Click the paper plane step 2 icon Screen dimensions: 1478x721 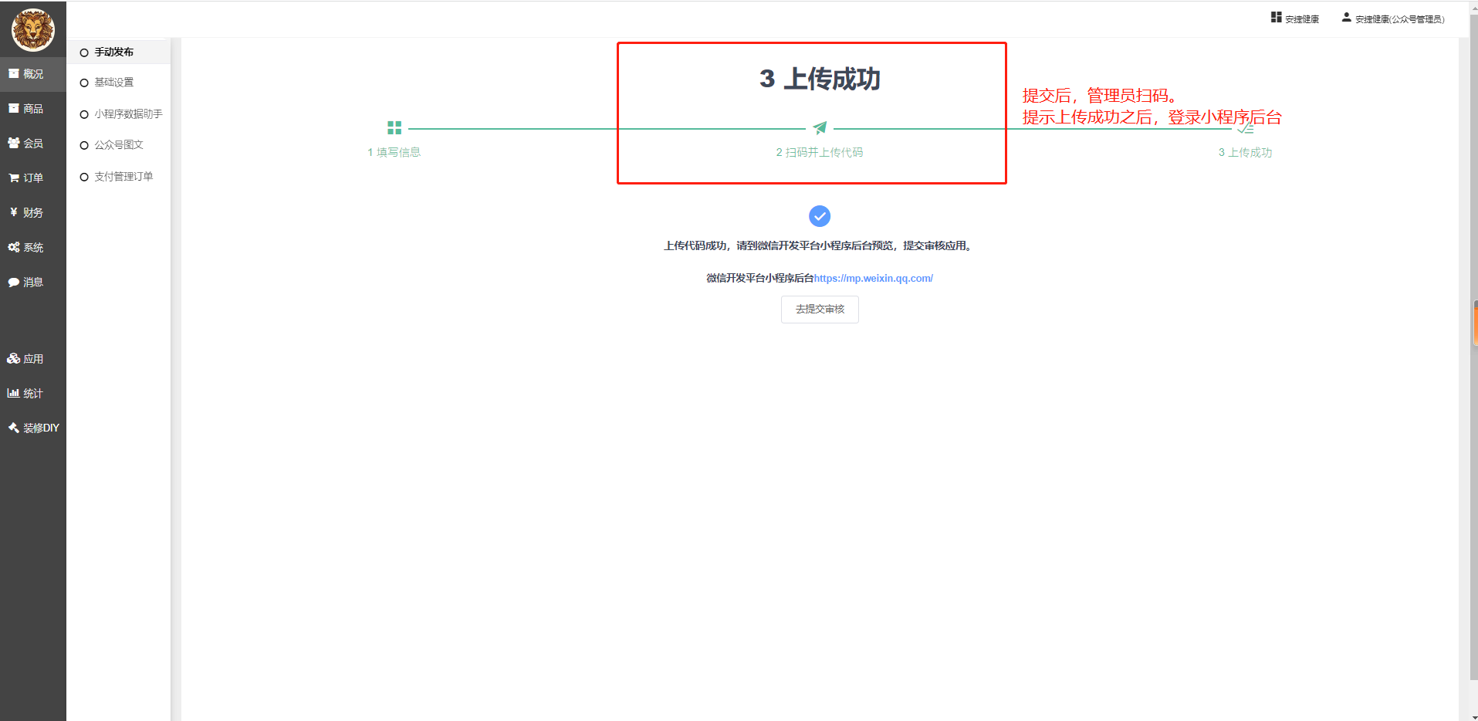click(820, 128)
